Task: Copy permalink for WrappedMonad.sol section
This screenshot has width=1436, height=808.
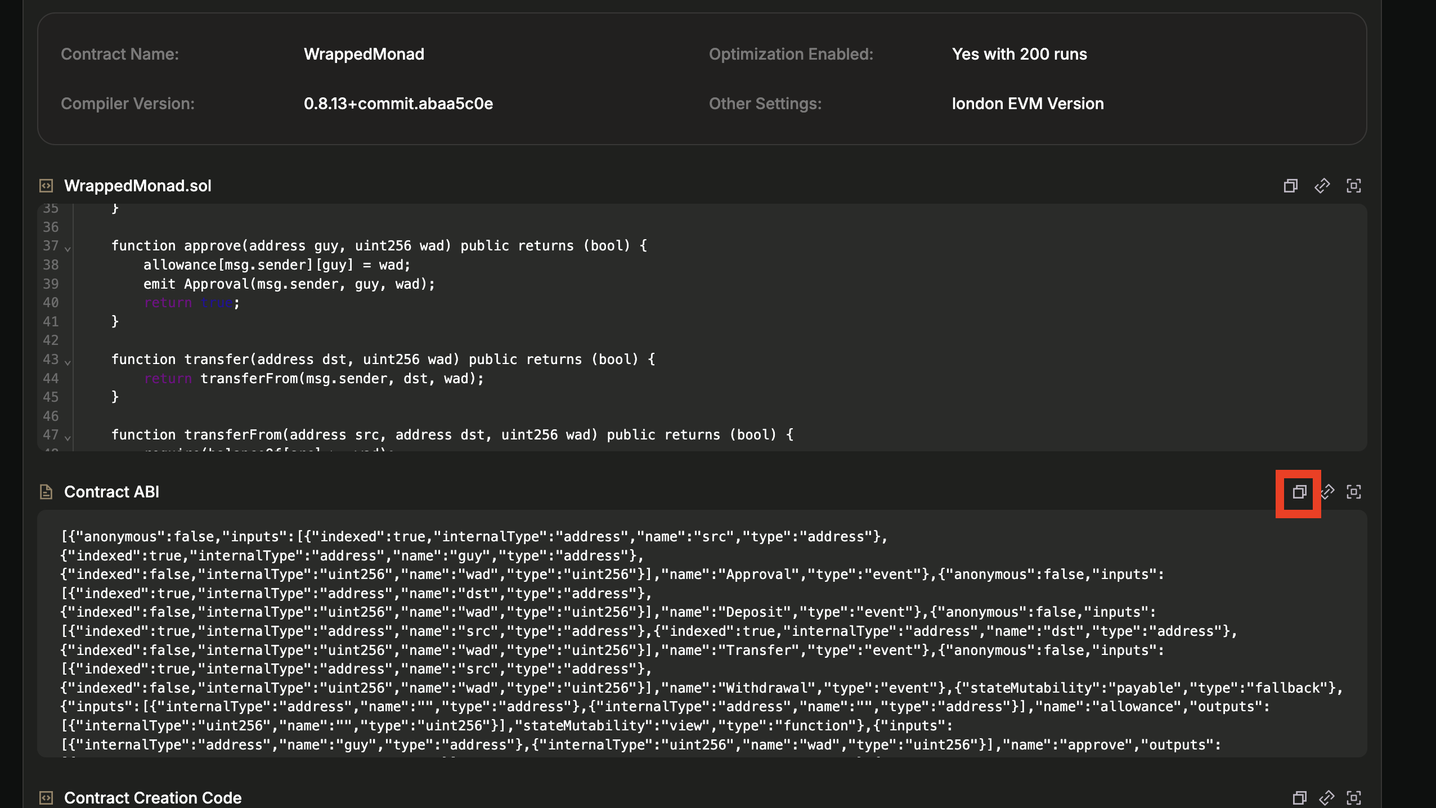Action: pyautogui.click(x=1322, y=186)
